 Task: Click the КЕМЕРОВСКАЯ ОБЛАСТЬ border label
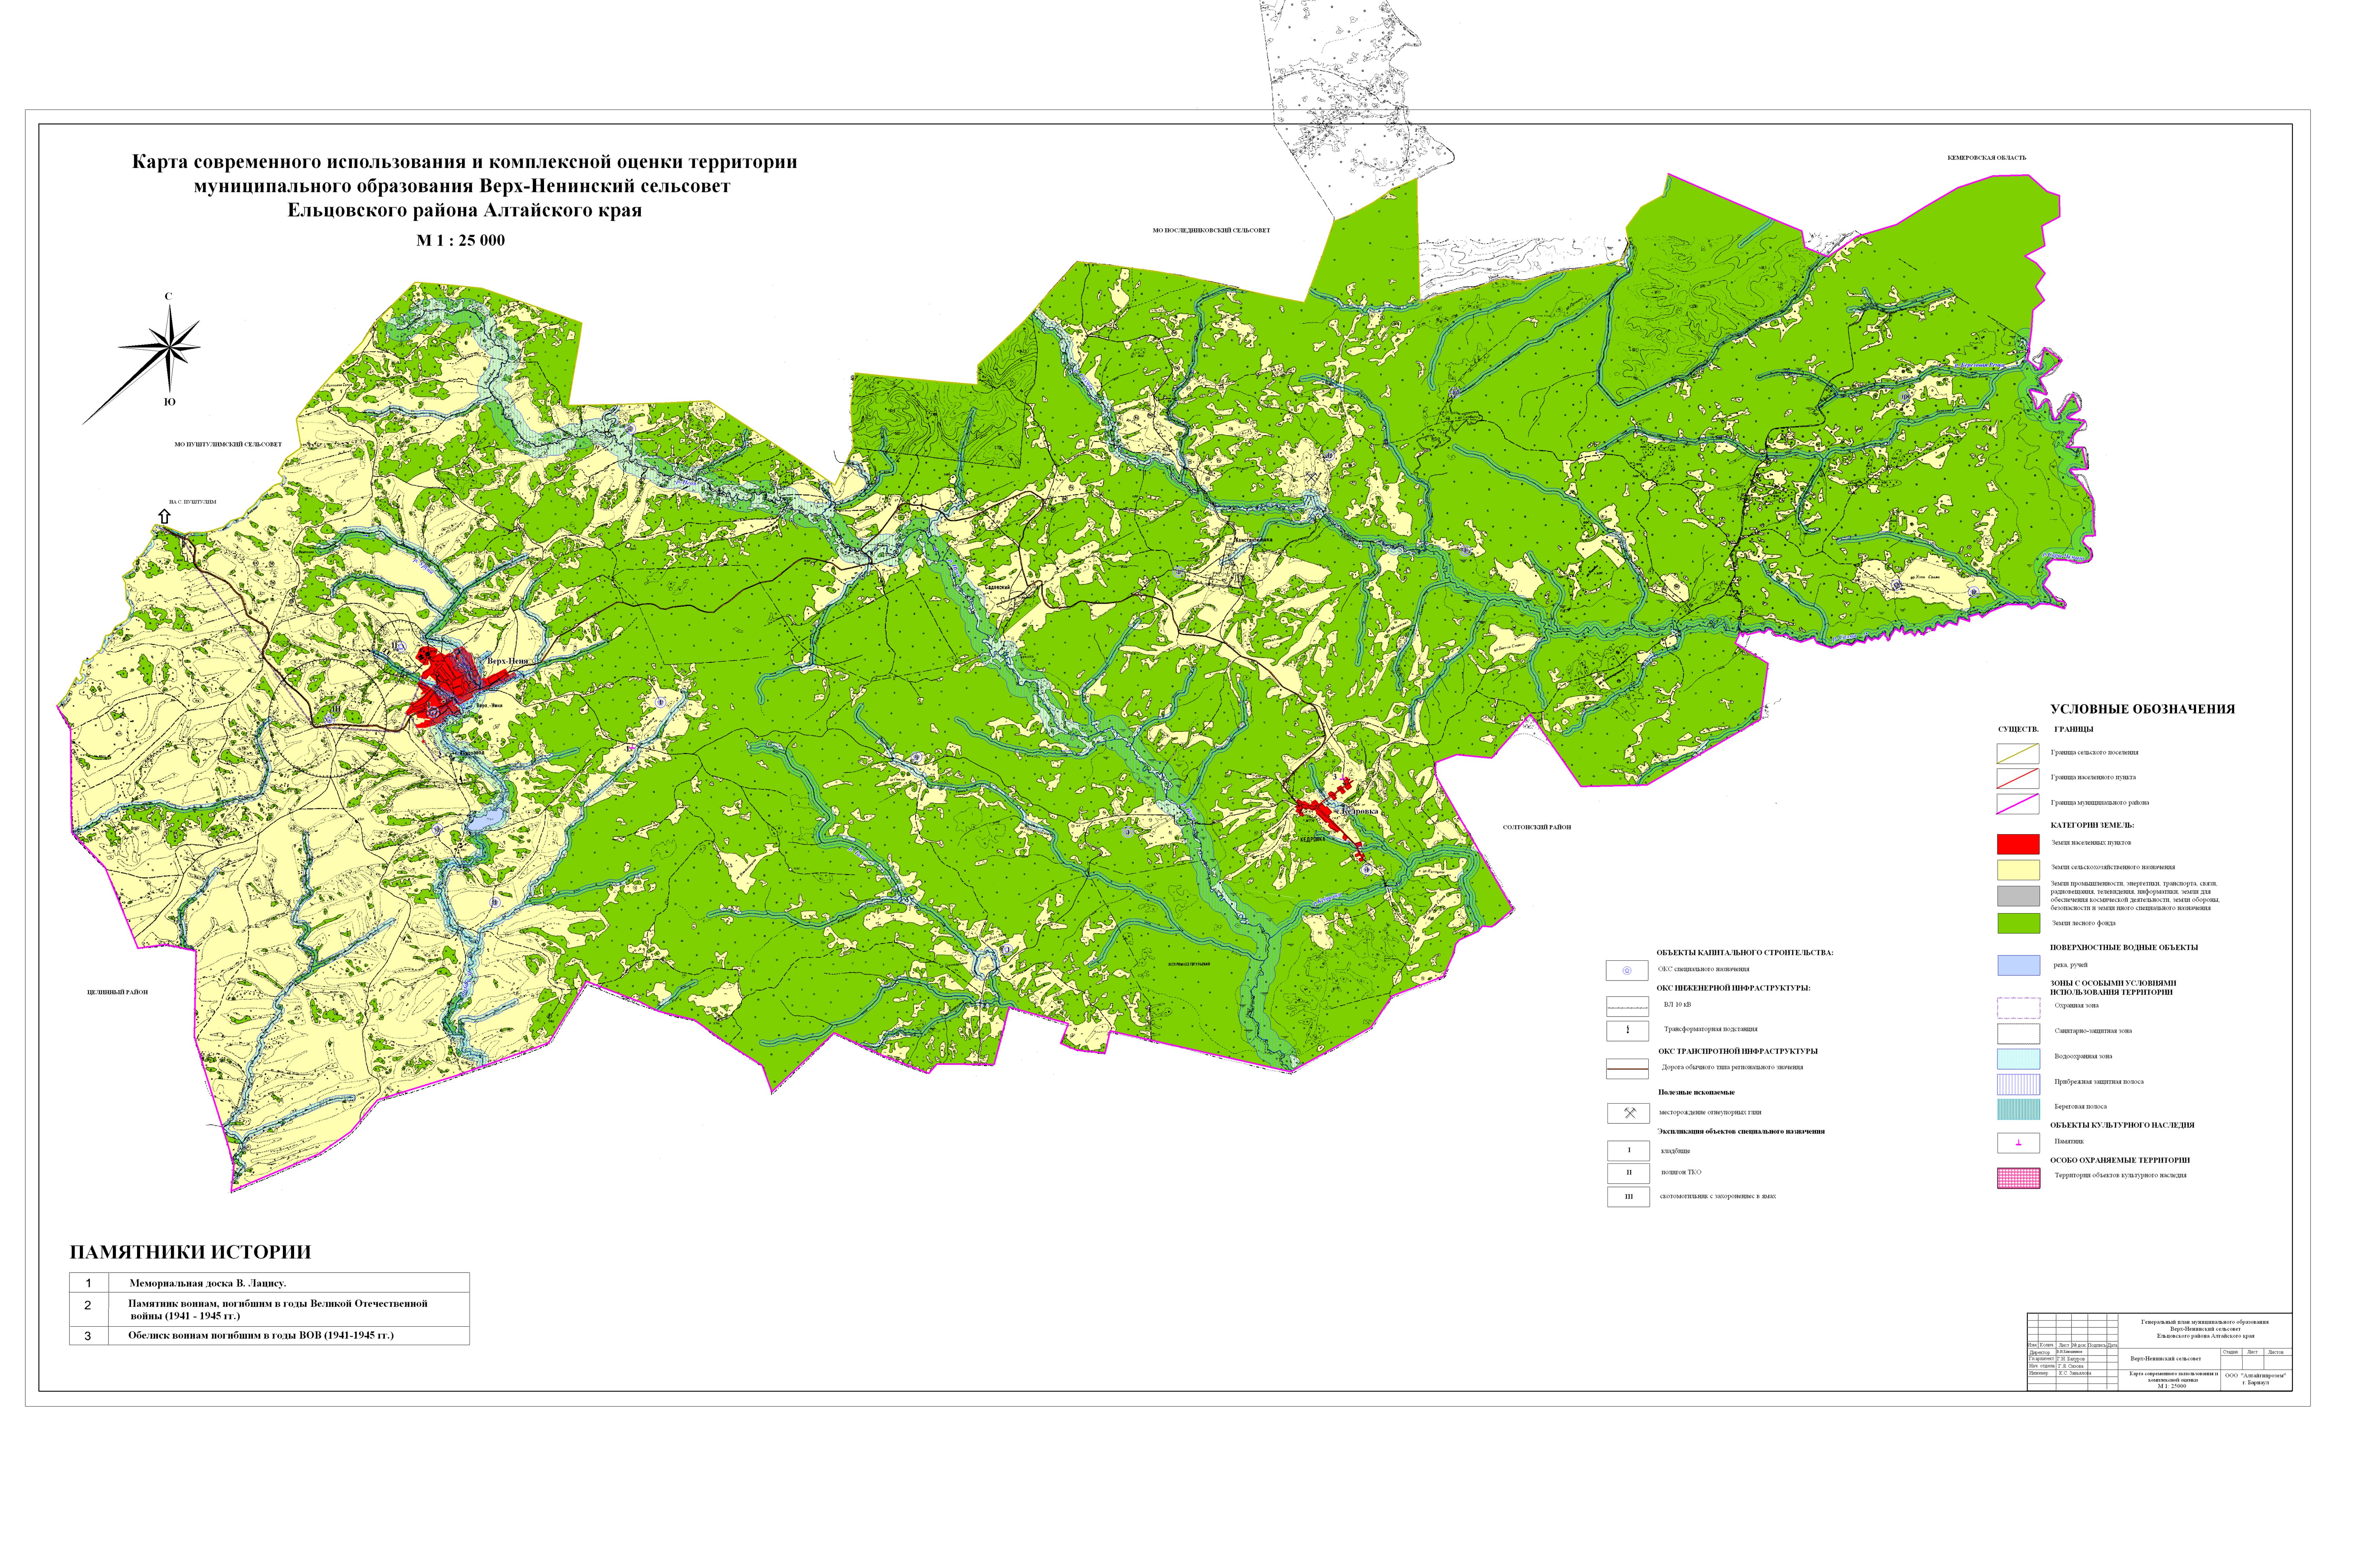[x=1987, y=158]
